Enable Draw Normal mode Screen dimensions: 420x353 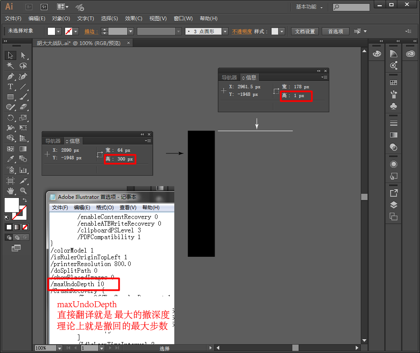pyautogui.click(x=9, y=237)
